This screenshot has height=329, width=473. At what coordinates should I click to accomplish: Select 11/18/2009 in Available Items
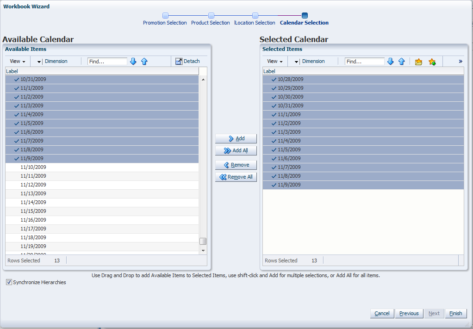tap(102, 237)
